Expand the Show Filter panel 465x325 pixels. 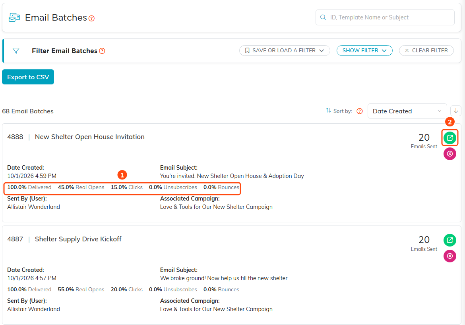(x=364, y=51)
